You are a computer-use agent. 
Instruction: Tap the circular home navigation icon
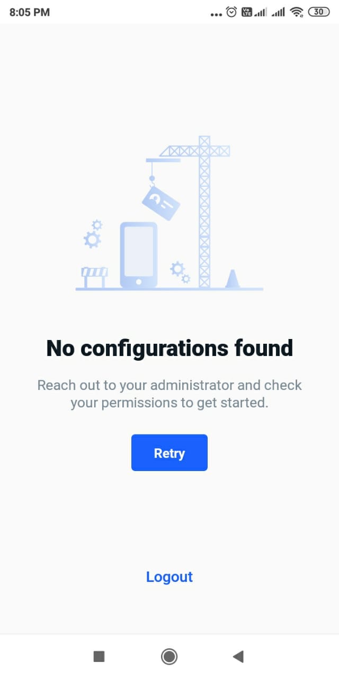point(169,657)
